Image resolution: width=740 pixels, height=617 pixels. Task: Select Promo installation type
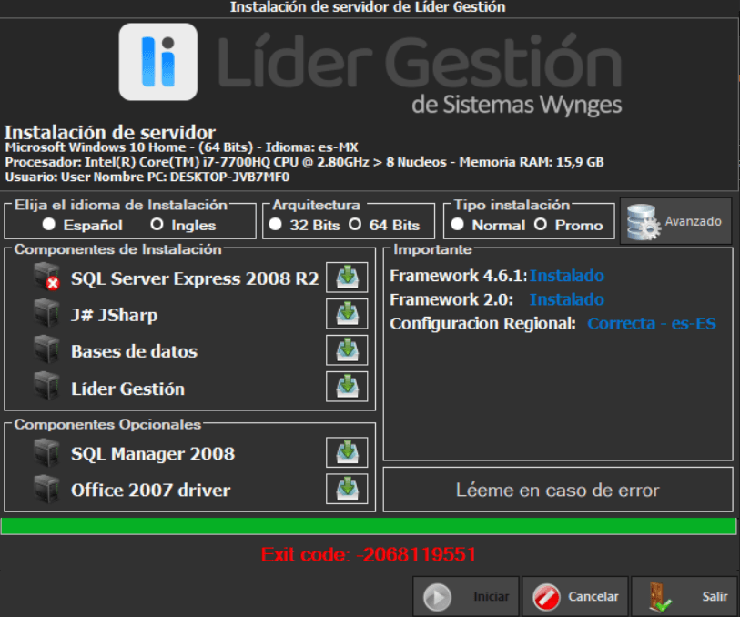click(541, 225)
